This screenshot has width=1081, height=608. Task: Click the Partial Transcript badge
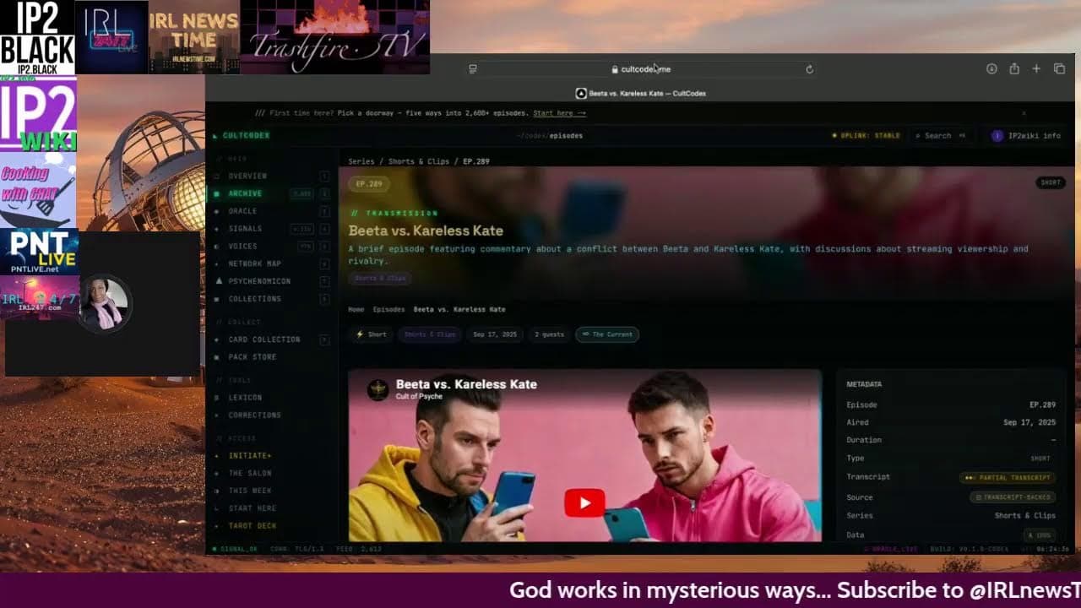1008,477
